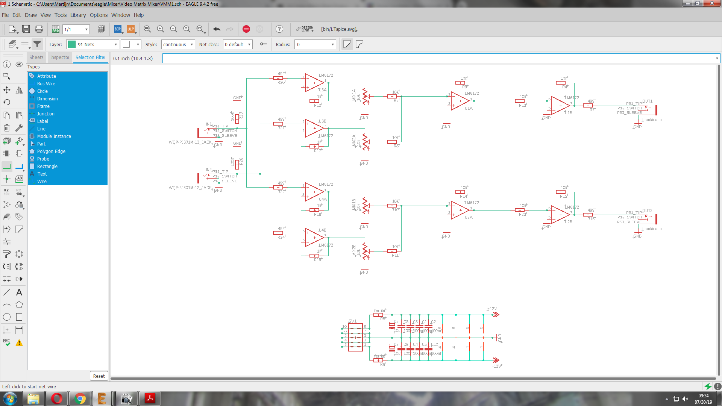
Task: Open the Library menu
Action: tap(78, 15)
